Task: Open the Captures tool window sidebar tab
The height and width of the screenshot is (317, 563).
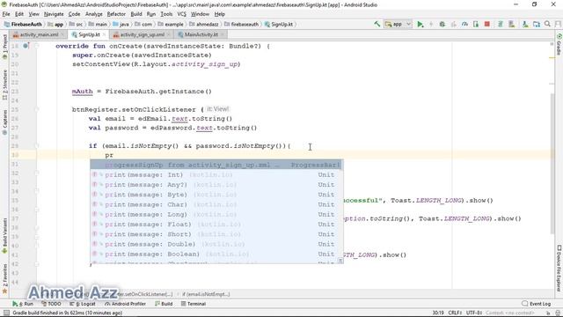Action: [x=5, y=122]
